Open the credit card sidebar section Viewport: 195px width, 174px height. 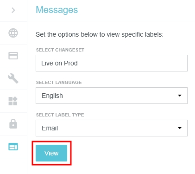click(x=13, y=56)
